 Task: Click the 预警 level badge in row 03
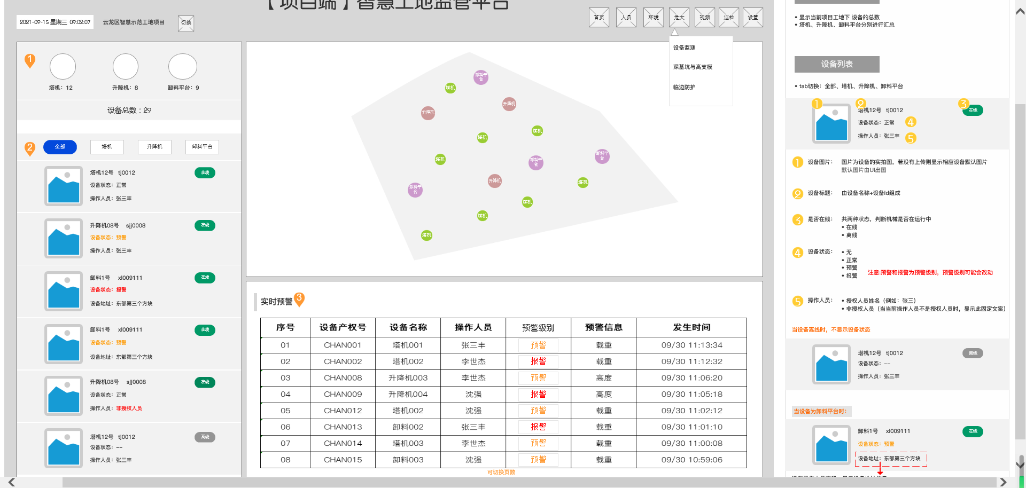pyautogui.click(x=539, y=378)
